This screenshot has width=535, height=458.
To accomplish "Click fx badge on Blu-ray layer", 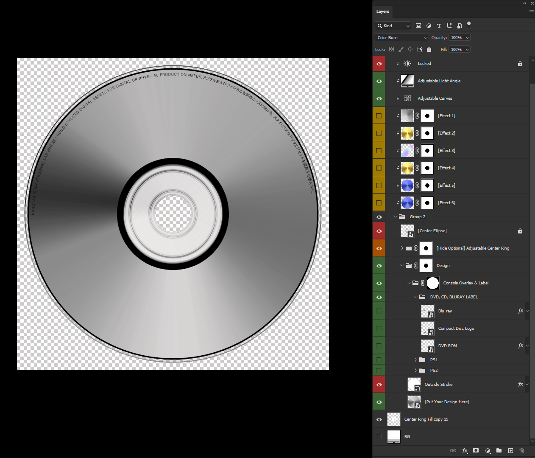I will [521, 311].
